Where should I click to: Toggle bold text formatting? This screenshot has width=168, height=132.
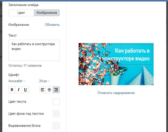pos(12,90)
